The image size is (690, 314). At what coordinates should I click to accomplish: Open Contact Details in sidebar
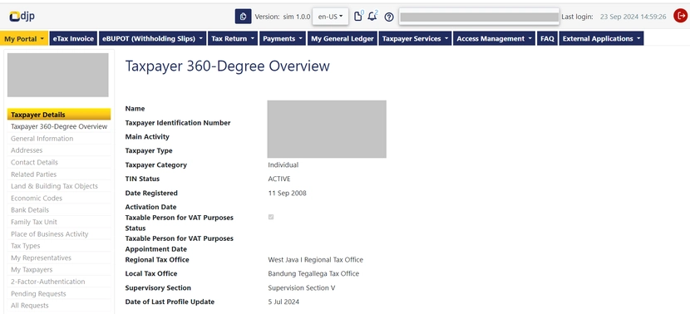coord(59,162)
